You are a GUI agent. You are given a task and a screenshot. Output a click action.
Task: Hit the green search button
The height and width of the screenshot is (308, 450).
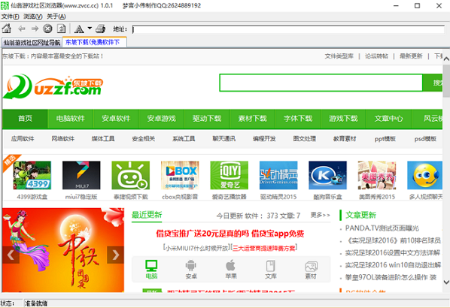pyautogui.click(x=433, y=83)
